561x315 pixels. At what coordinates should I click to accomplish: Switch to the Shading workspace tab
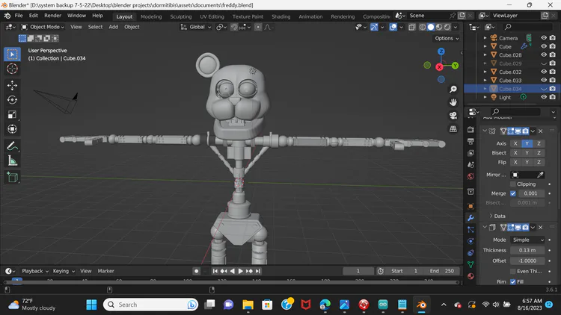[x=280, y=16]
